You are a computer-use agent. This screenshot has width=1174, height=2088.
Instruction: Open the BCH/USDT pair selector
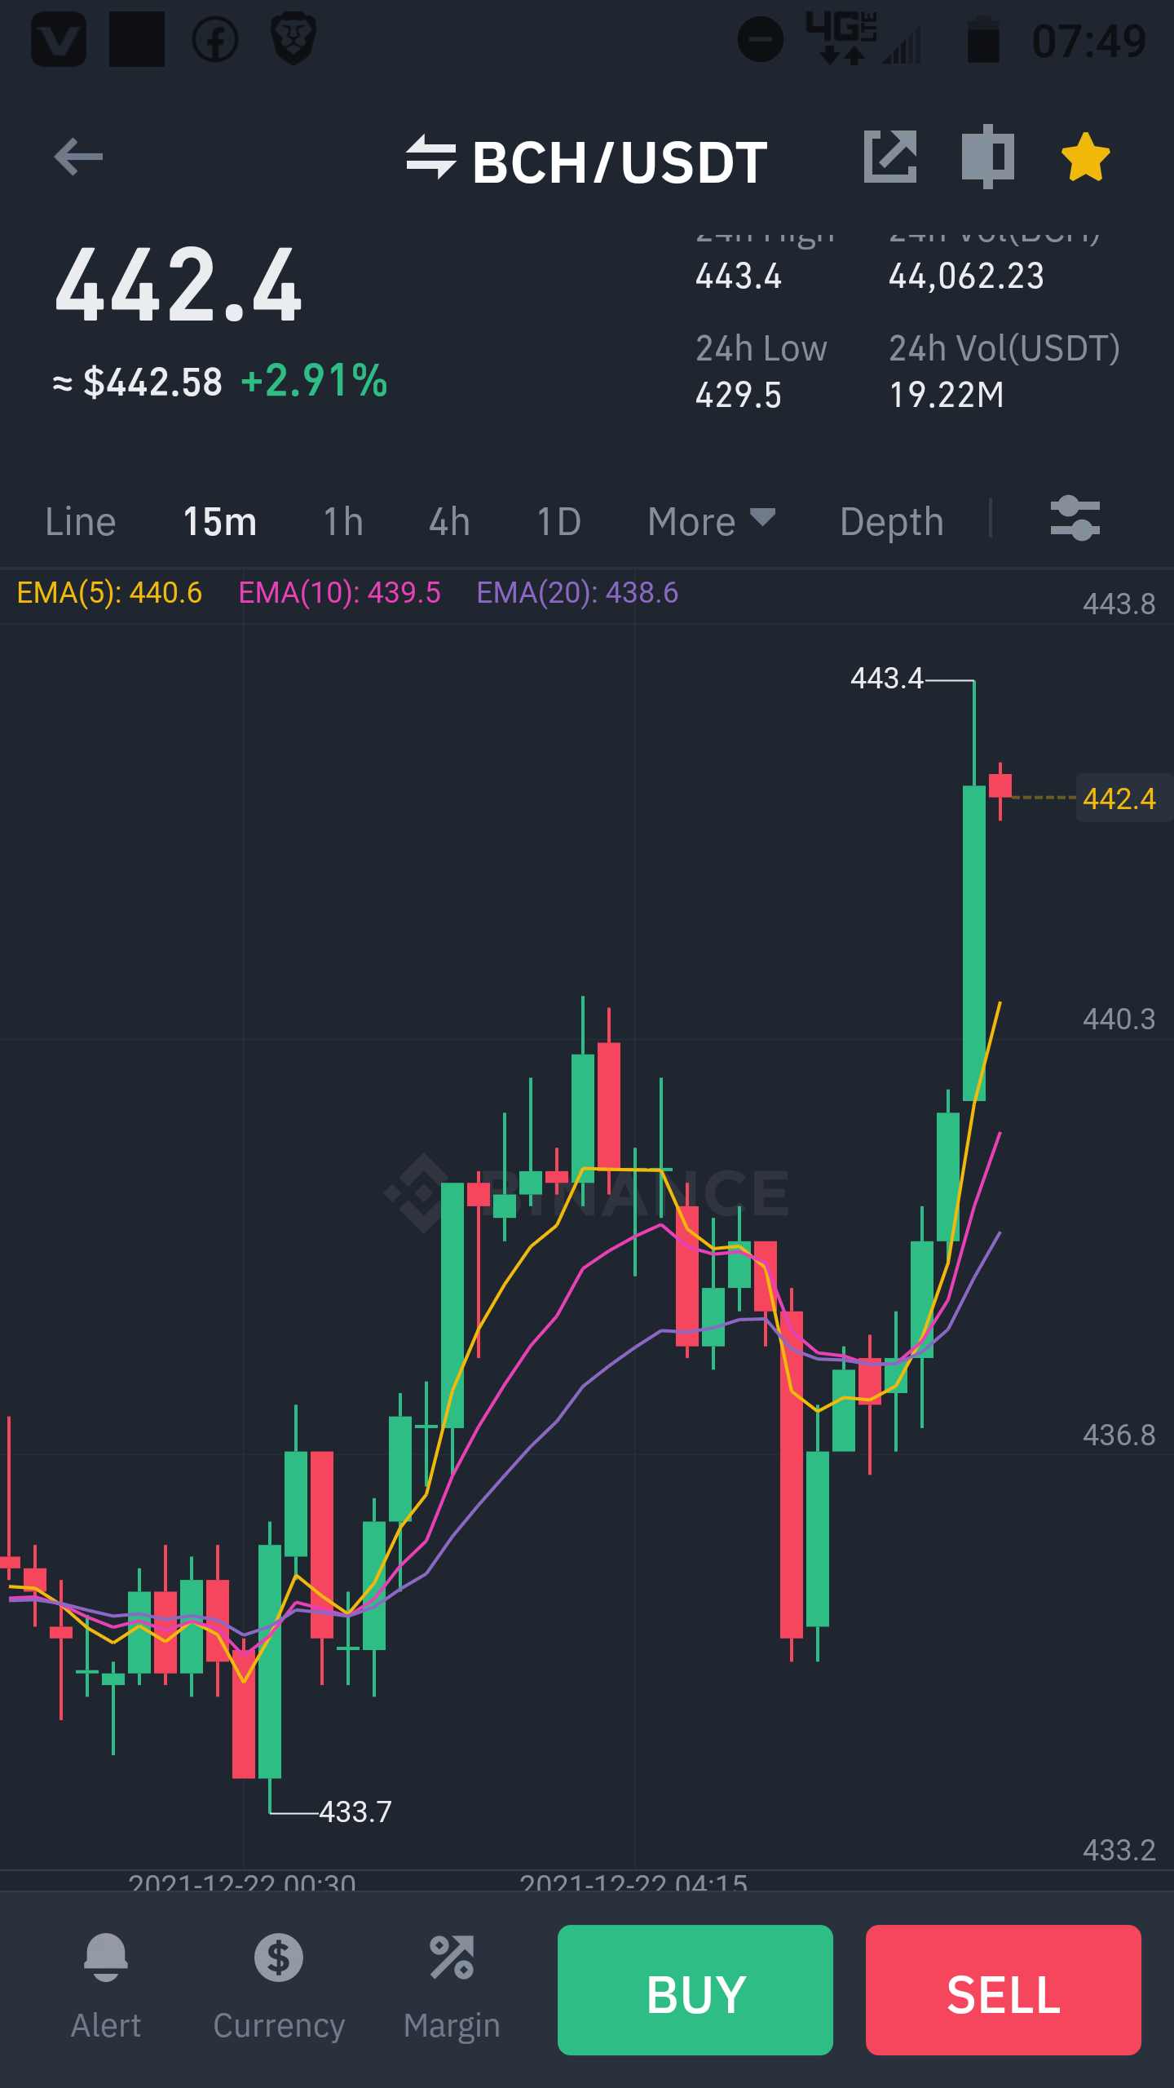620,161
